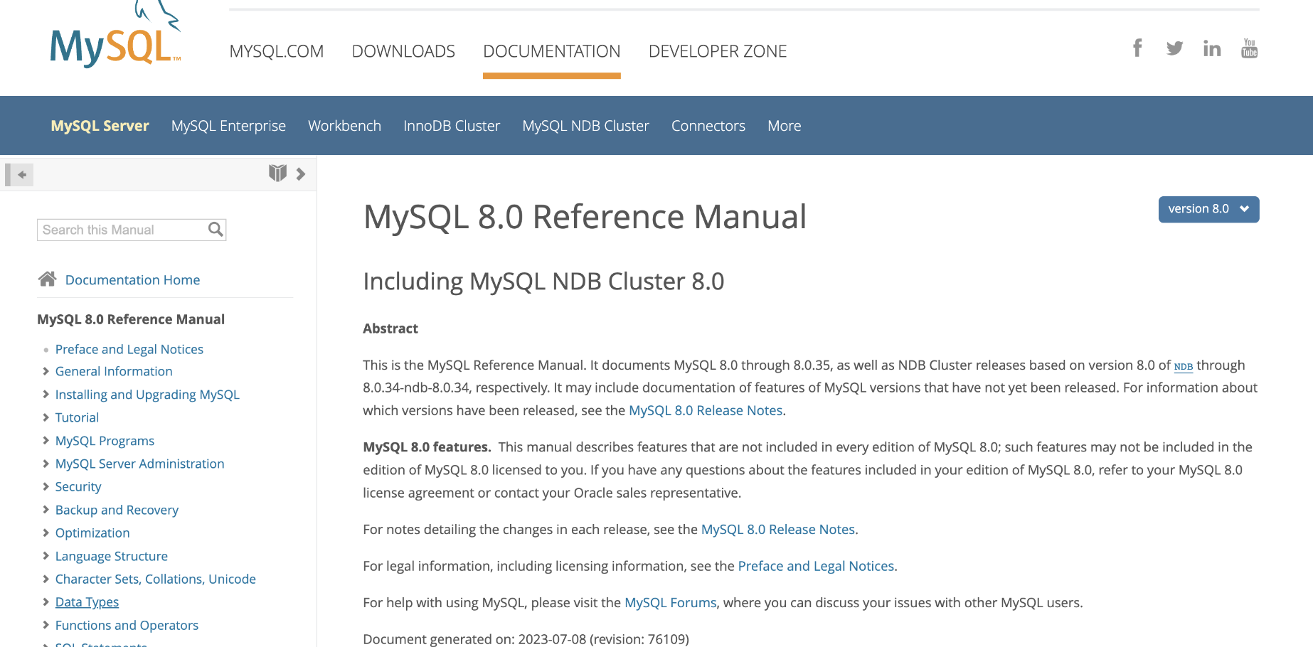Open MySQL Server Administration sidebar link
Screen dimensions: 1313x647
point(139,464)
